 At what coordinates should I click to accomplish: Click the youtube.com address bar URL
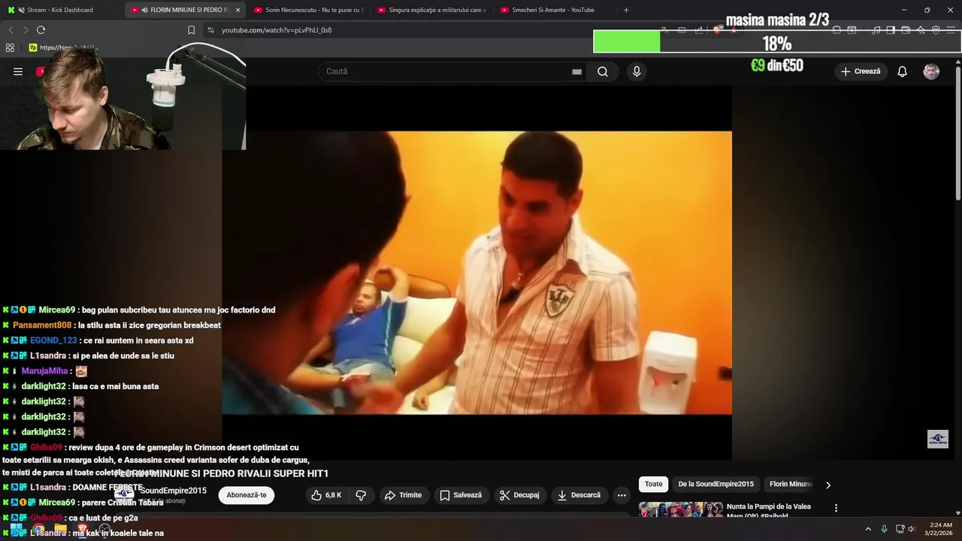point(277,30)
